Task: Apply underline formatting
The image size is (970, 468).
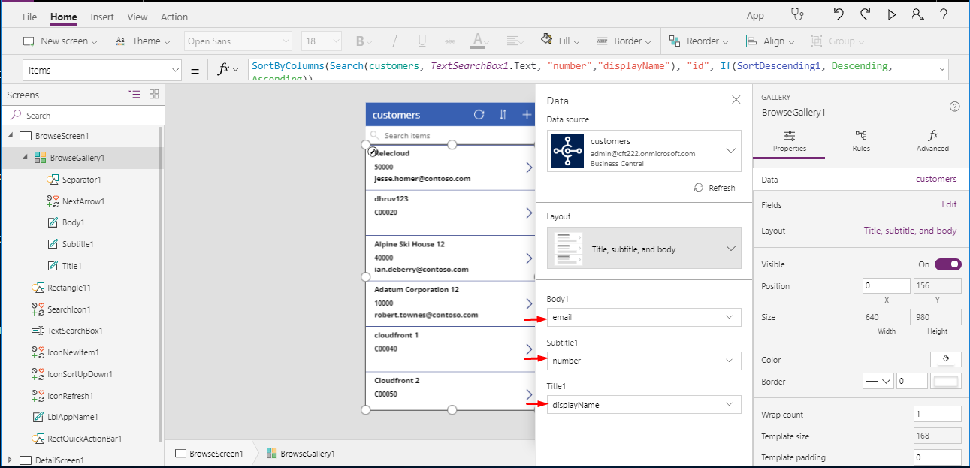Action: [422, 41]
